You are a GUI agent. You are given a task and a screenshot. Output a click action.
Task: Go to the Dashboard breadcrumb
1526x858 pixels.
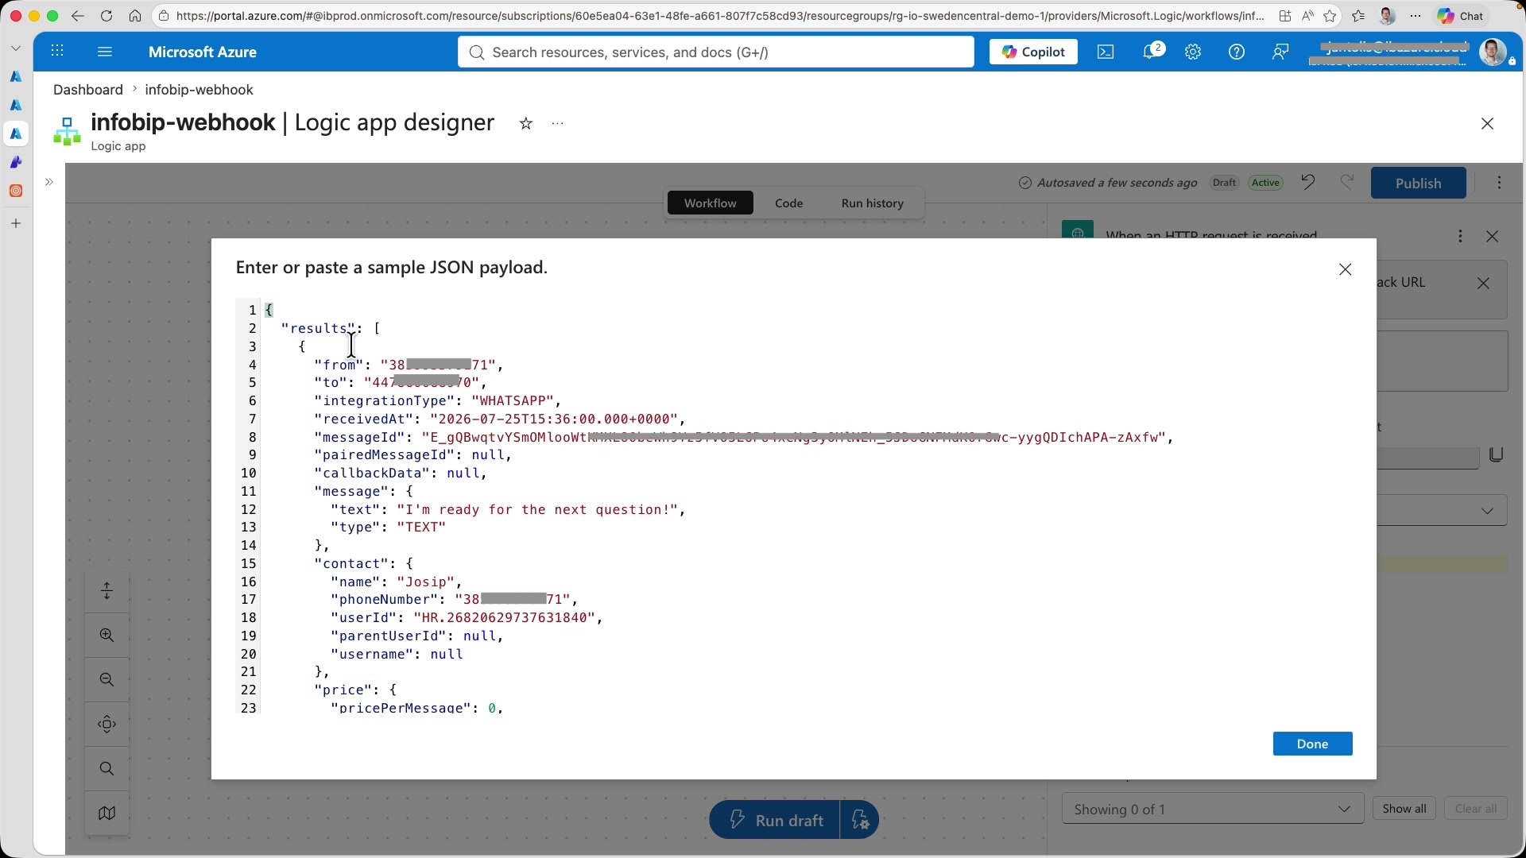[x=88, y=90]
